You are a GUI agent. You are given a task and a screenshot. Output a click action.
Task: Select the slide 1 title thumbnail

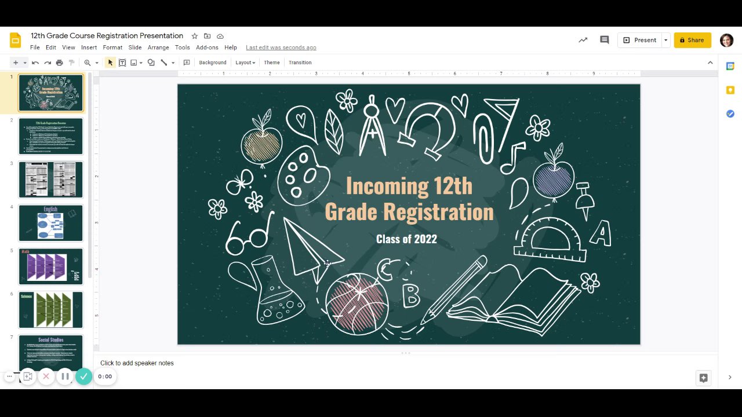51,93
